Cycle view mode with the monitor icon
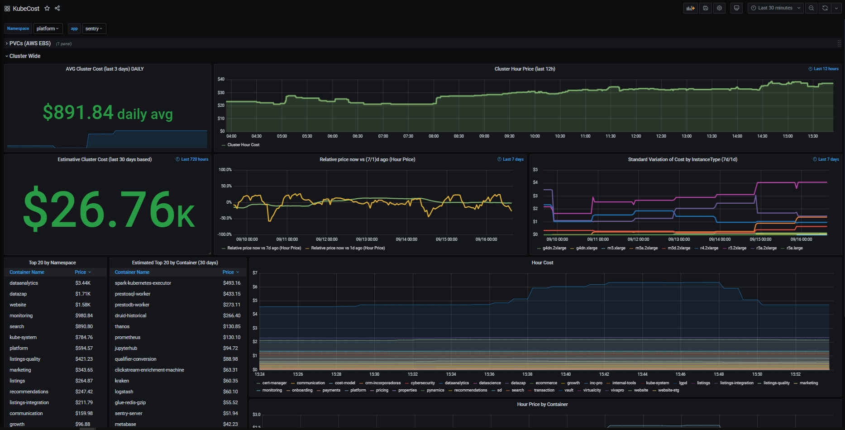This screenshot has width=845, height=430. (x=736, y=8)
